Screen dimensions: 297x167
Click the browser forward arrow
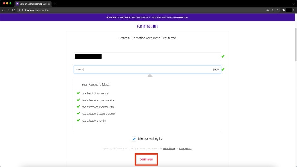tap(8, 10)
